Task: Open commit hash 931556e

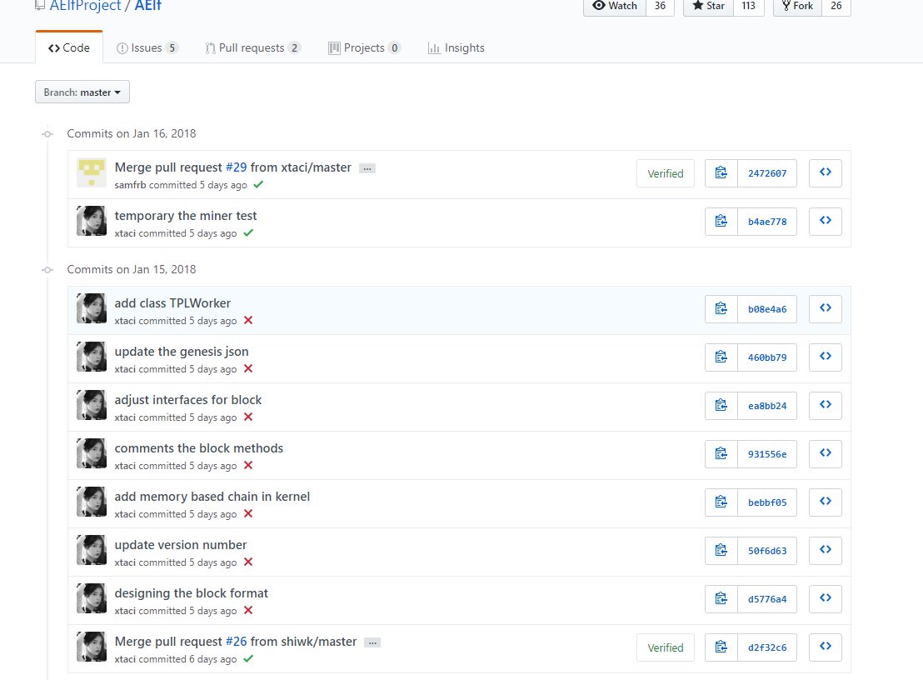Action: [767, 454]
